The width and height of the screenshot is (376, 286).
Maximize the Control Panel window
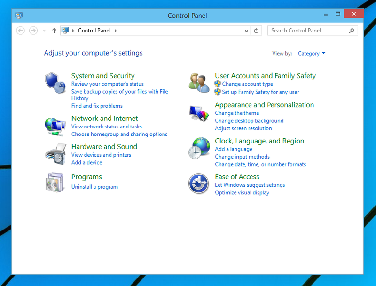(x=337, y=14)
